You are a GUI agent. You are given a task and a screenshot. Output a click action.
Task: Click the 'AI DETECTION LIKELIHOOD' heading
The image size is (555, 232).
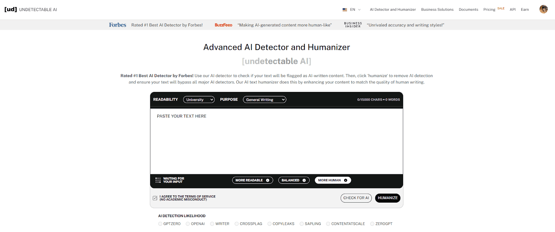pos(182,216)
